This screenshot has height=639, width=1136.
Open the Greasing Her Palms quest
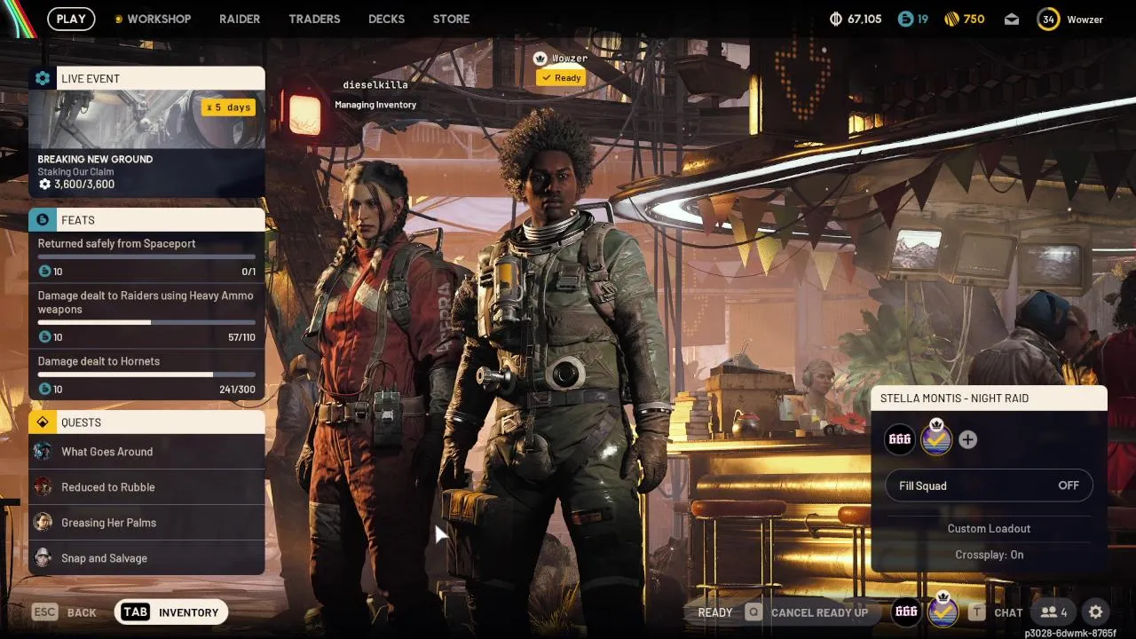point(146,523)
